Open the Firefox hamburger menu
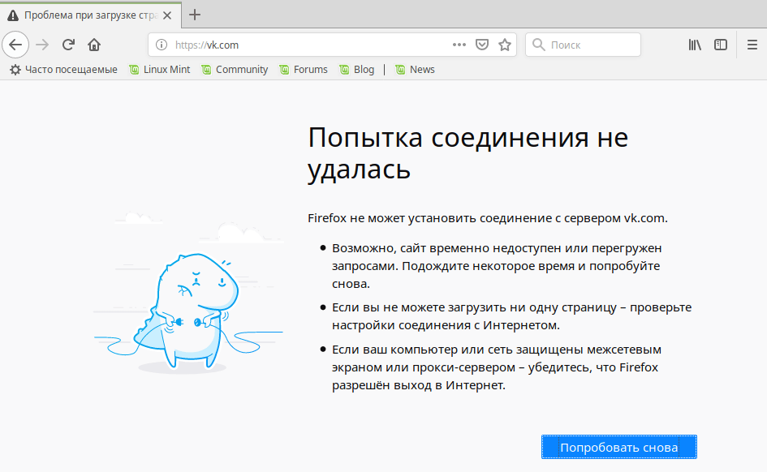This screenshot has width=767, height=472. pyautogui.click(x=752, y=45)
